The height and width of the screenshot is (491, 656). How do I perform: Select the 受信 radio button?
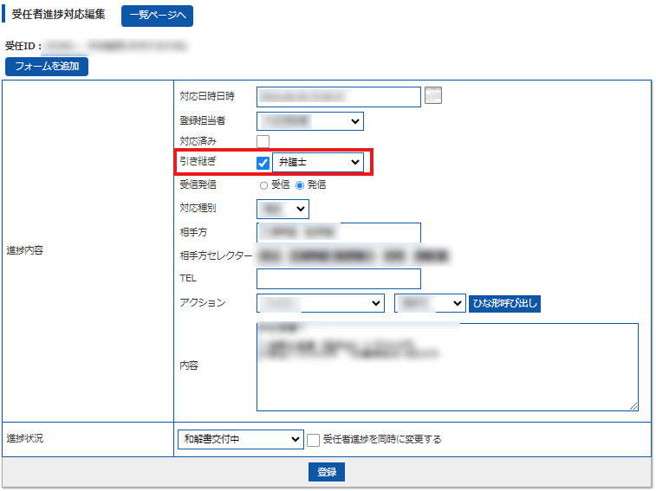(x=263, y=185)
